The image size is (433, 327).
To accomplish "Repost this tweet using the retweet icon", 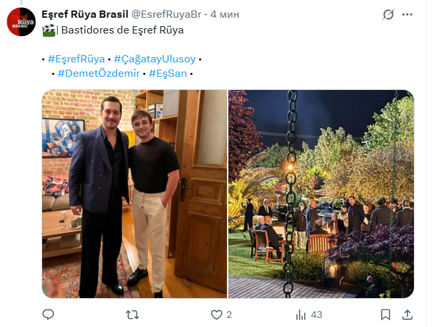I will coord(132,315).
